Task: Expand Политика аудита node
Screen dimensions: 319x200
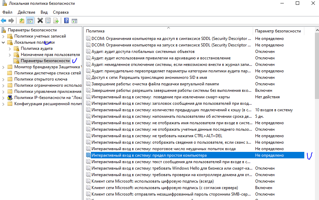Action: (x=10, y=49)
